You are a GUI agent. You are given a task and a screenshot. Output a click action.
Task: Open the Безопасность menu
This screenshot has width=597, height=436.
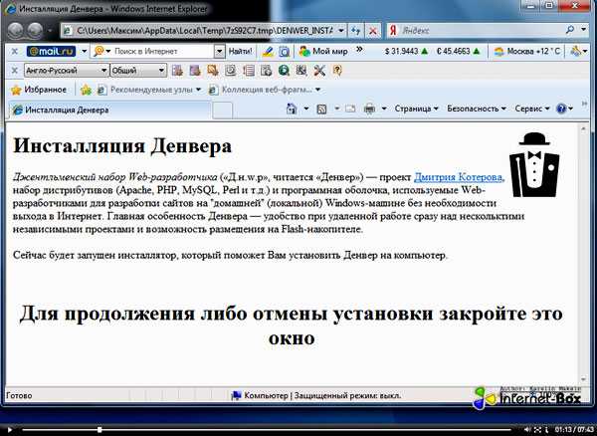tap(477, 109)
